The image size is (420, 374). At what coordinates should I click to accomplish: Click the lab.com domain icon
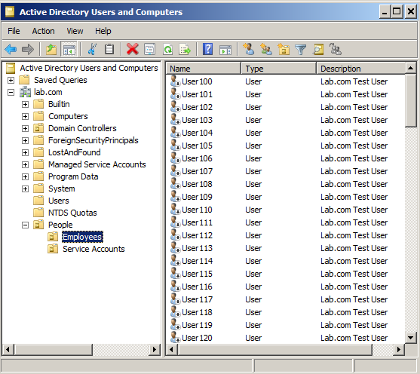click(x=26, y=92)
